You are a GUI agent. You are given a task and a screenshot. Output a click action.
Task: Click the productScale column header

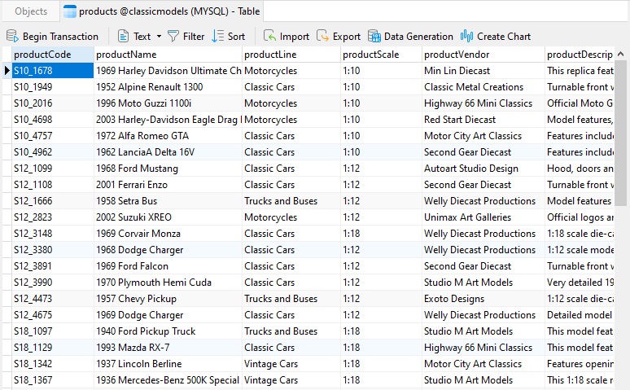[381, 55]
